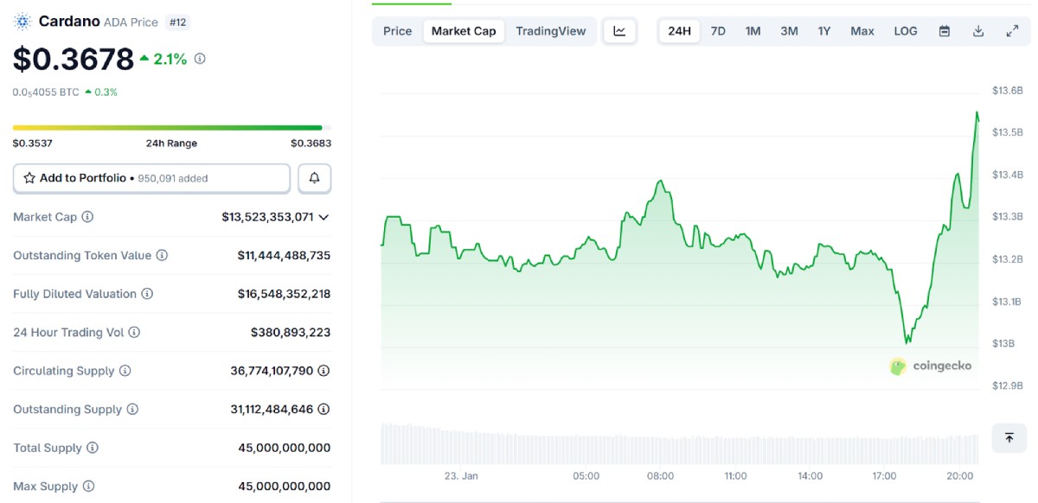Click the 24h Range price bar
The image size is (1038, 503).
(x=168, y=128)
